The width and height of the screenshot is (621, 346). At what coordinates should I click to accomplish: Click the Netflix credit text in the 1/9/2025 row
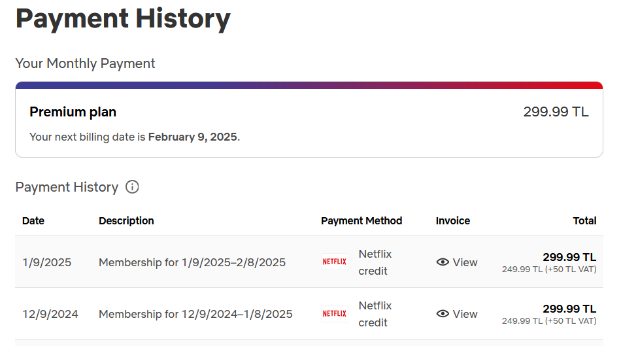tap(375, 262)
